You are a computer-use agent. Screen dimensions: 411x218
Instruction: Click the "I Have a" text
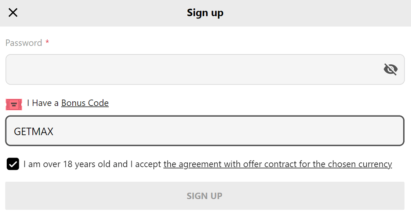pyautogui.click(x=43, y=103)
